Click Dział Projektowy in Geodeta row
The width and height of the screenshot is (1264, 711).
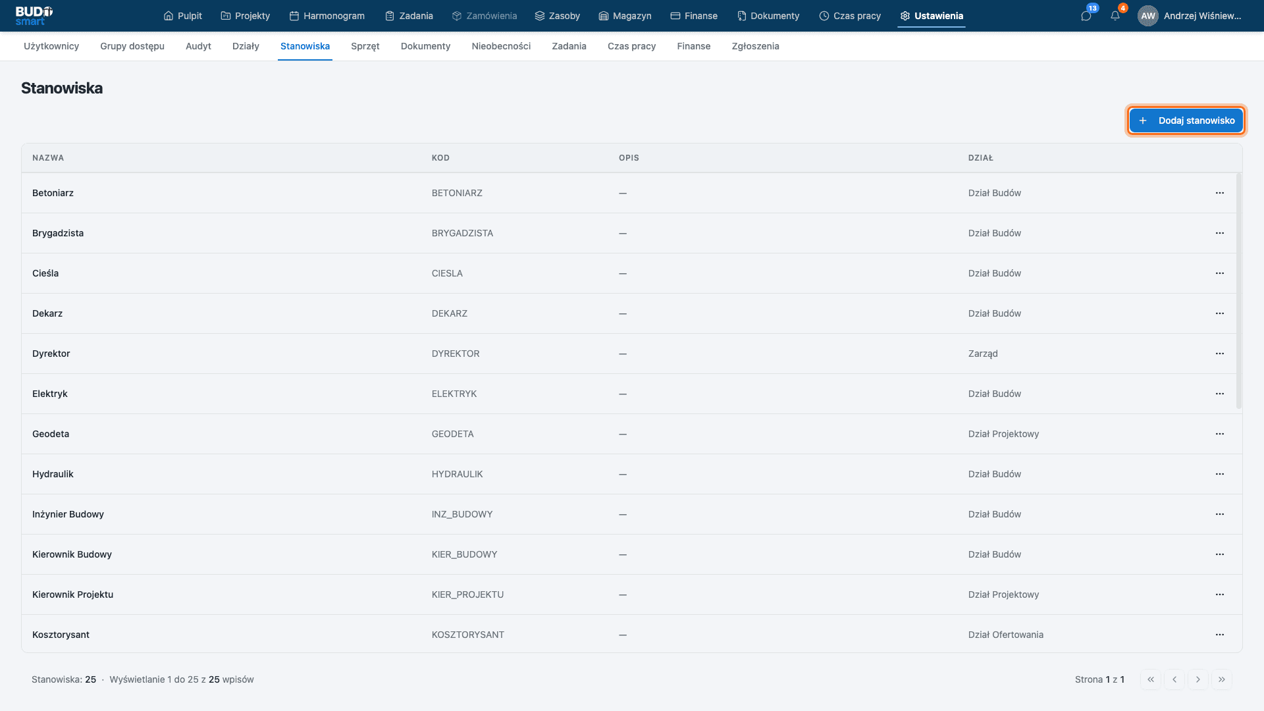pos(1003,434)
